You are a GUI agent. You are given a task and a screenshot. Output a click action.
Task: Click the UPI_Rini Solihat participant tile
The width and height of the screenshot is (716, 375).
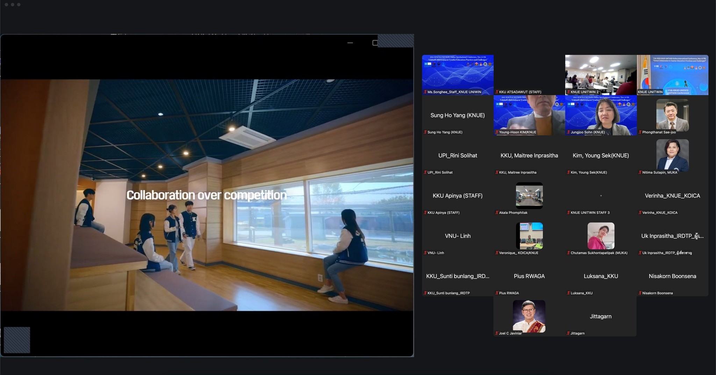click(458, 156)
